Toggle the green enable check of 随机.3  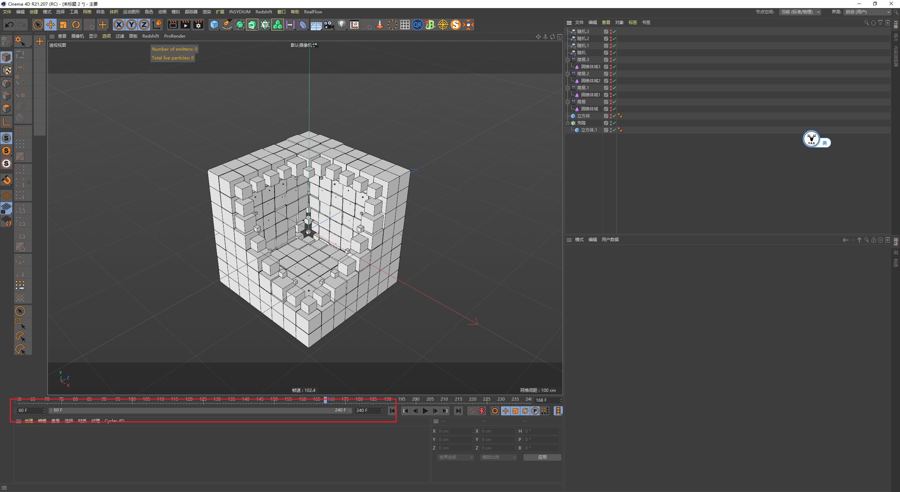click(x=614, y=32)
